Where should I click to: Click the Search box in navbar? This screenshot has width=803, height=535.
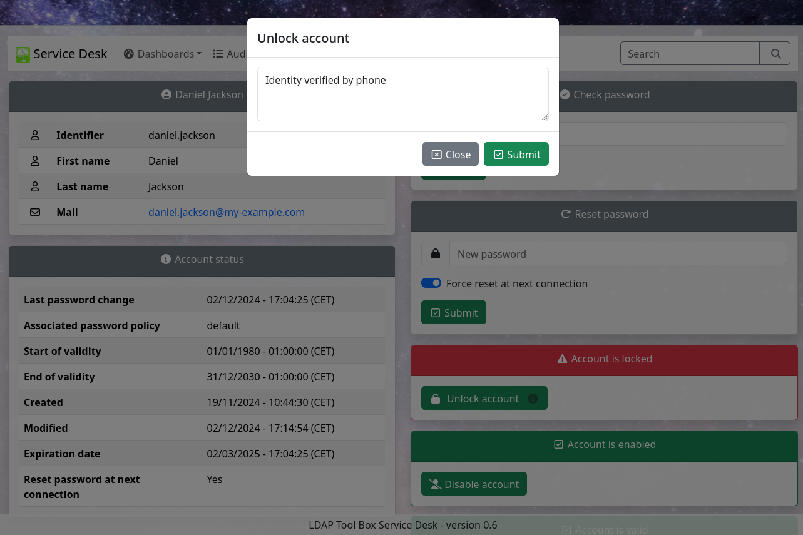(690, 54)
